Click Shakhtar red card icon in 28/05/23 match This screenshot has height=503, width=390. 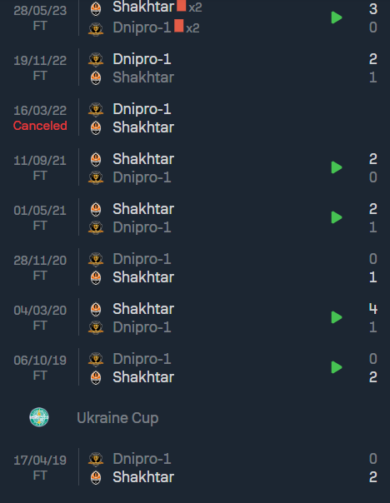click(182, 6)
